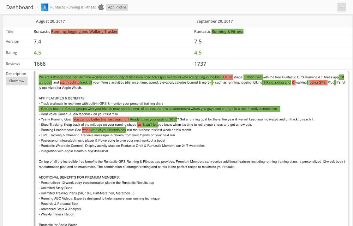Click the Apple platform logo icon
The height and width of the screenshot is (226, 353).
click(101, 7)
